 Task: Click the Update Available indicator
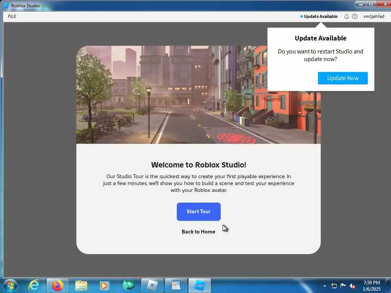[319, 16]
